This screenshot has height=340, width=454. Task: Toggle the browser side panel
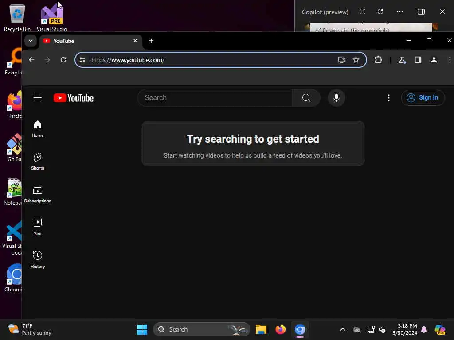418,60
